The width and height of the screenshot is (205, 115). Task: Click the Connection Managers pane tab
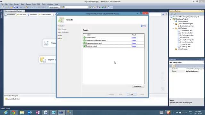(x=11, y=96)
